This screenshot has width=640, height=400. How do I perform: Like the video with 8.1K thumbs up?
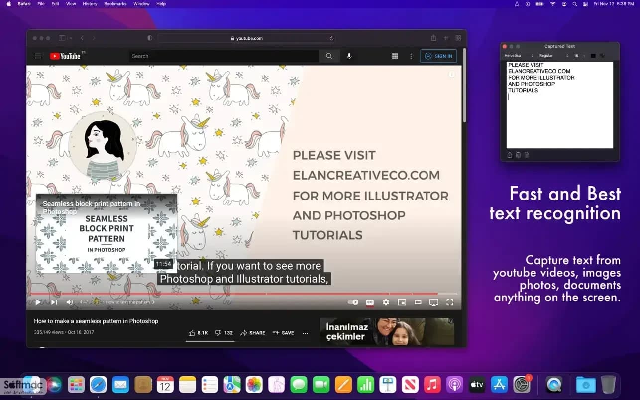coord(198,333)
